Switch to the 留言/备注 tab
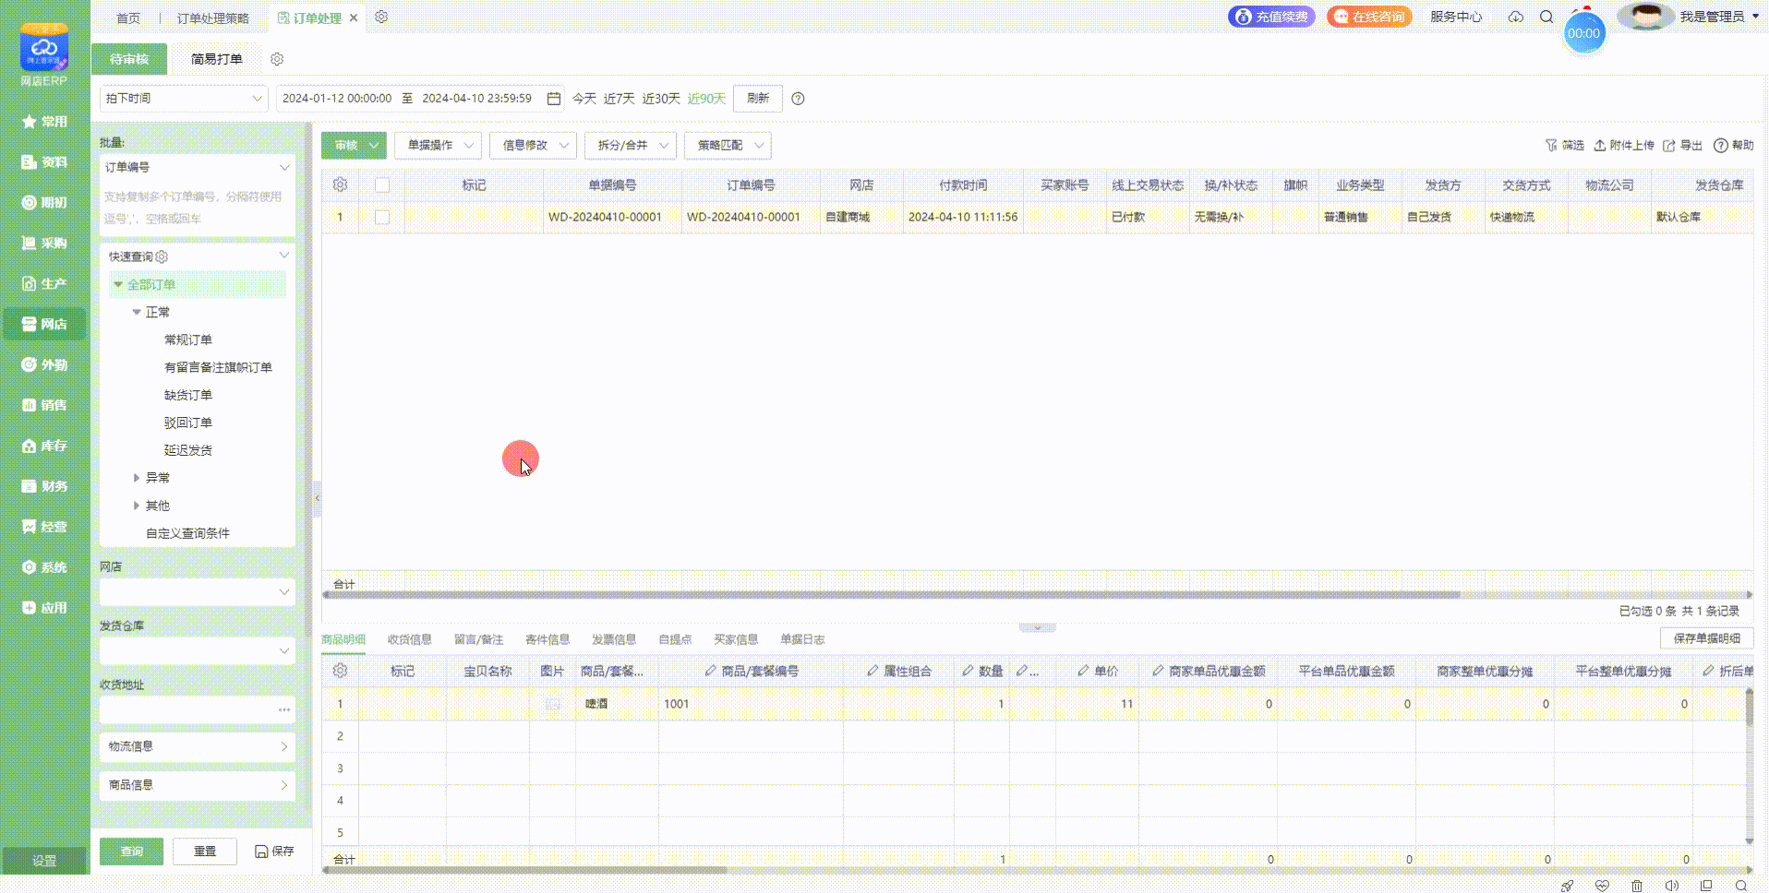1769x893 pixels. (478, 639)
